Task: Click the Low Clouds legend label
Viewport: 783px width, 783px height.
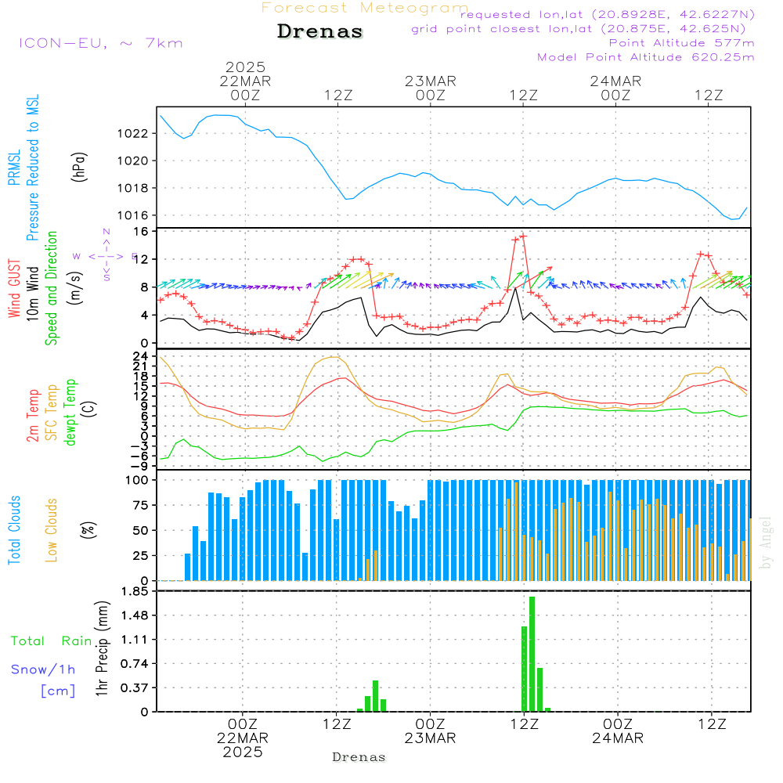Action: pyautogui.click(x=51, y=530)
